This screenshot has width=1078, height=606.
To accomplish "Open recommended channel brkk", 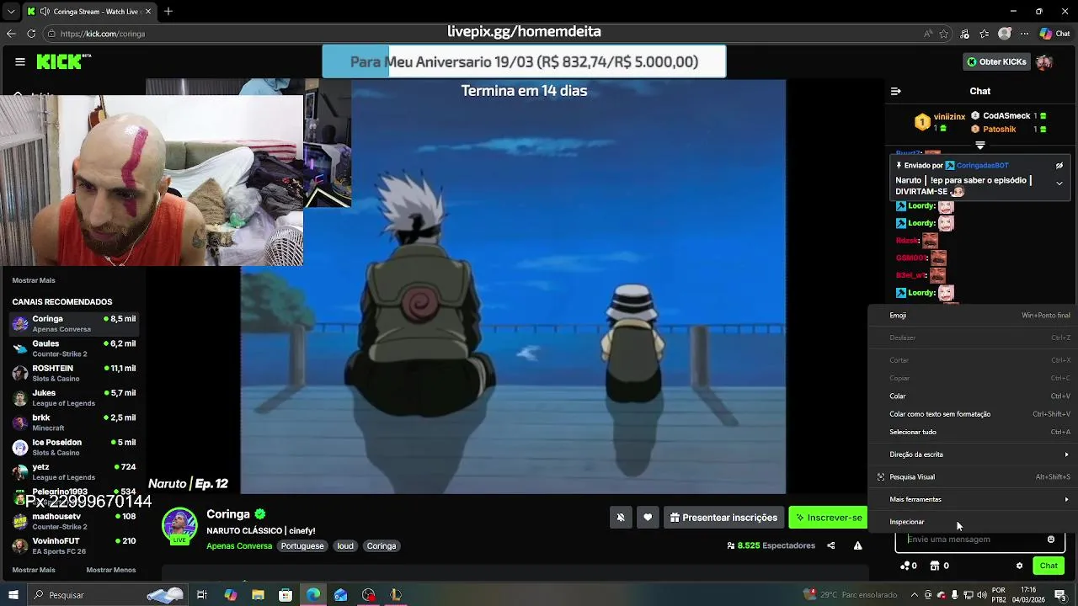I will [74, 423].
